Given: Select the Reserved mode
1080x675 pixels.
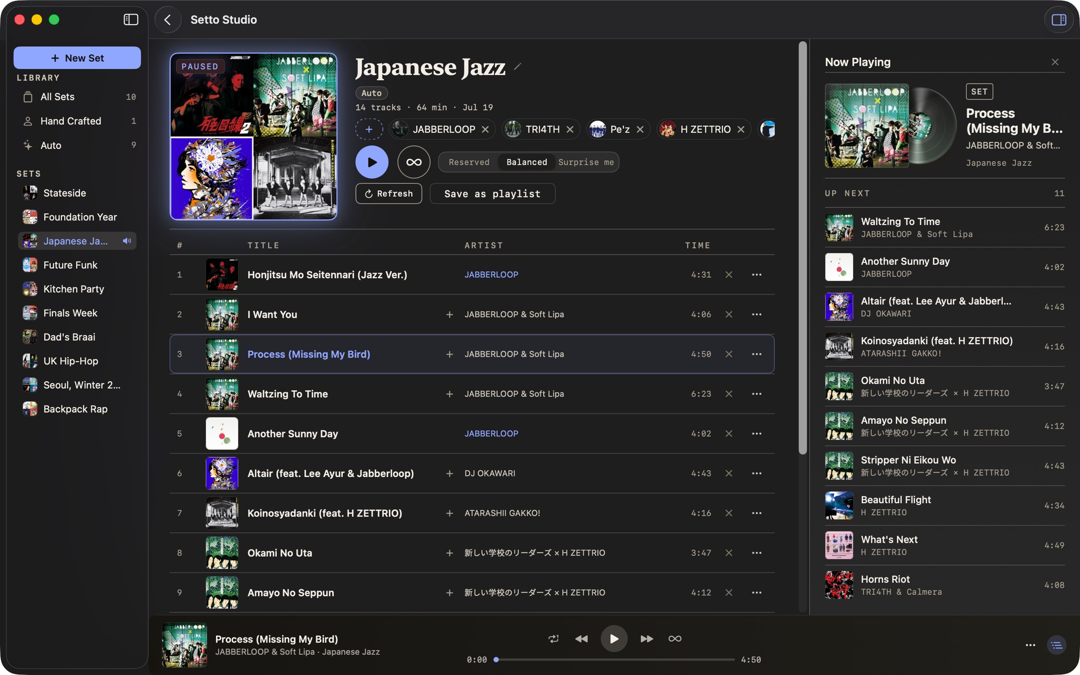Looking at the screenshot, I should point(469,162).
